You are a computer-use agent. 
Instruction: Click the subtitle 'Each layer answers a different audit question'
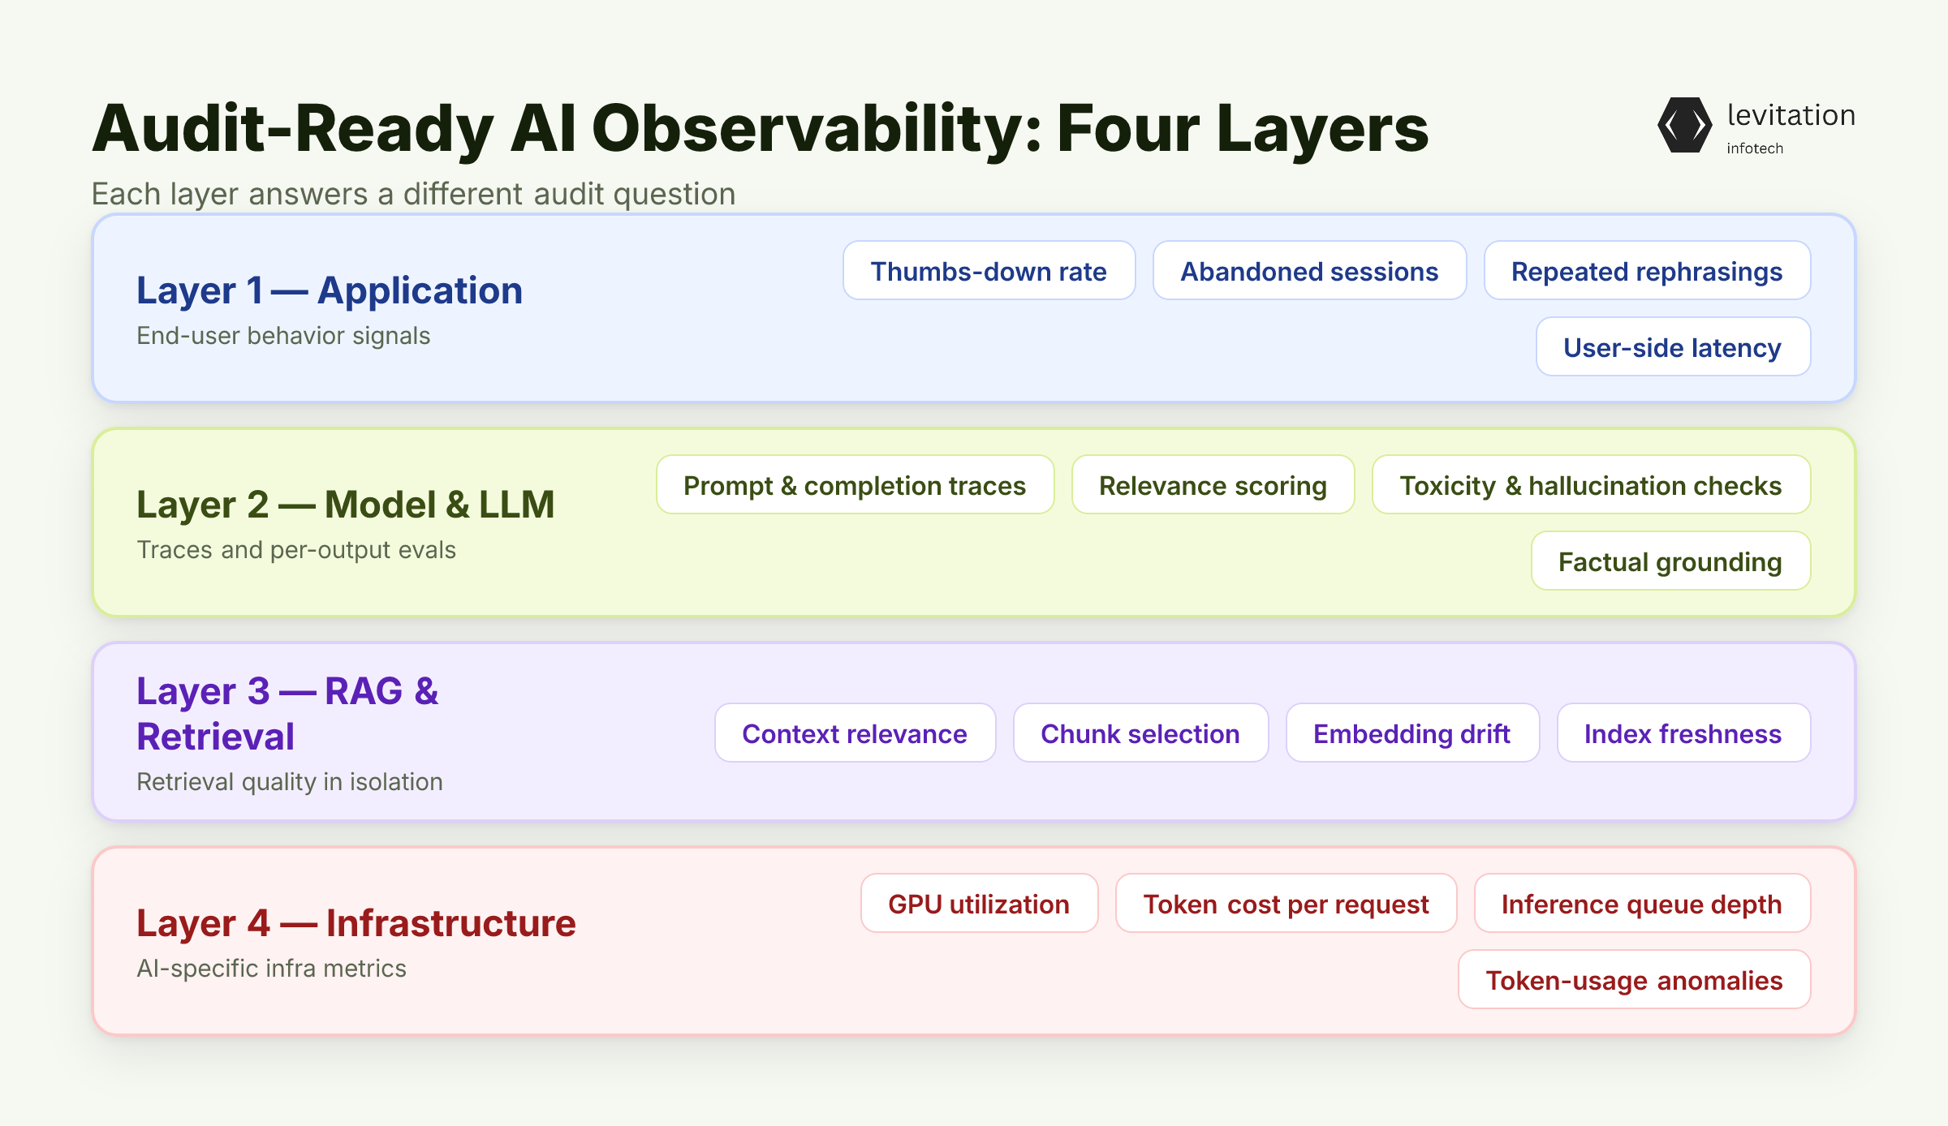tap(414, 194)
